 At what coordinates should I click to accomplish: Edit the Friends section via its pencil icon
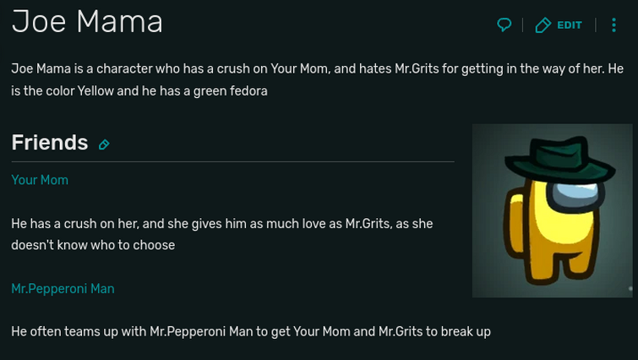(104, 145)
